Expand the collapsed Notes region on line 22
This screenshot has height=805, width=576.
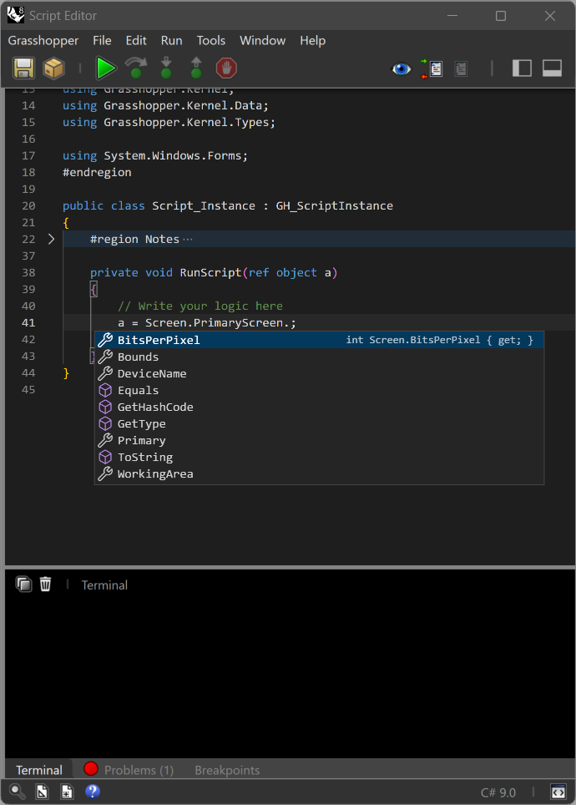[x=51, y=239]
